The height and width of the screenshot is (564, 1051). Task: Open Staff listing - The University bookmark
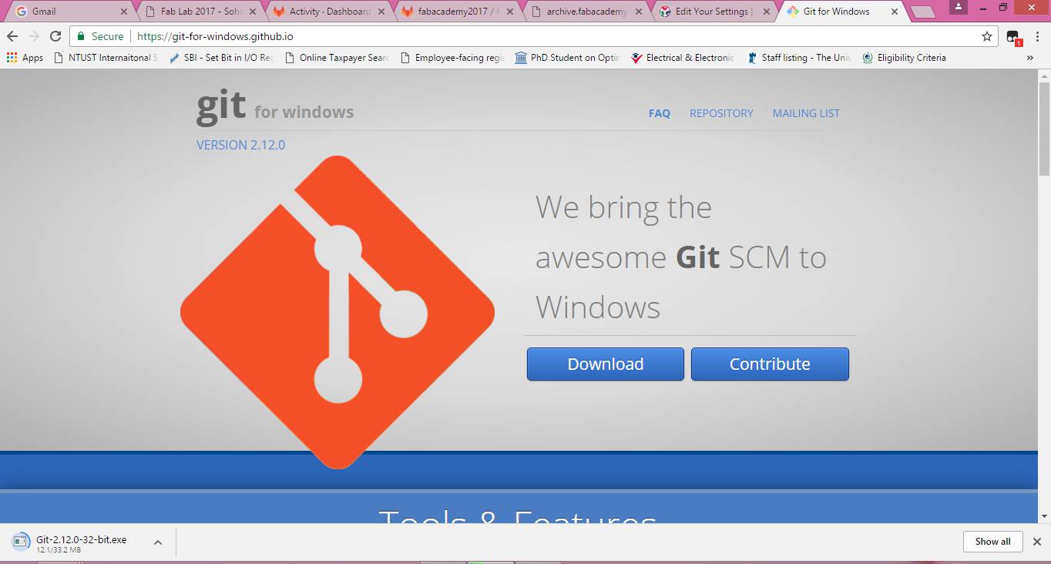coord(799,58)
